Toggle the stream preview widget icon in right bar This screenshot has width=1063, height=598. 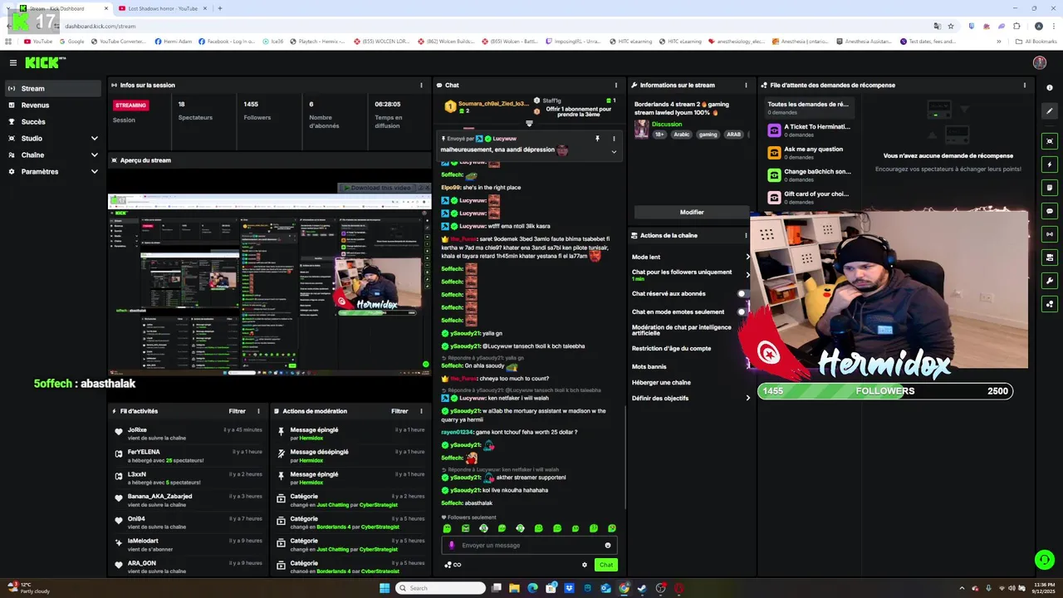click(x=1050, y=141)
